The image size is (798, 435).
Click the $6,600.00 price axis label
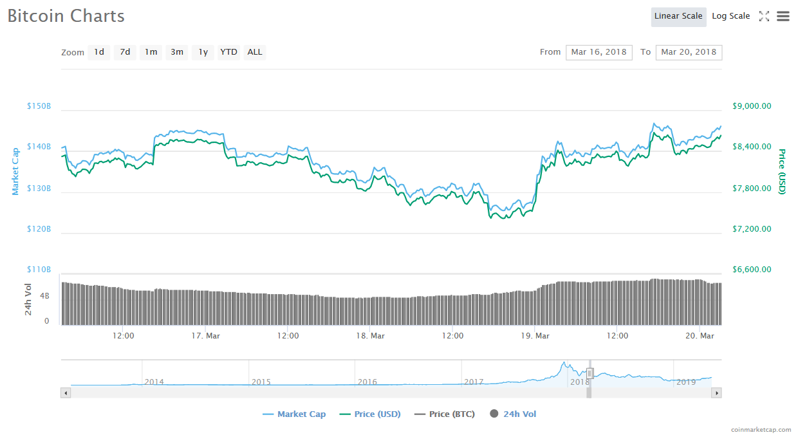(752, 270)
